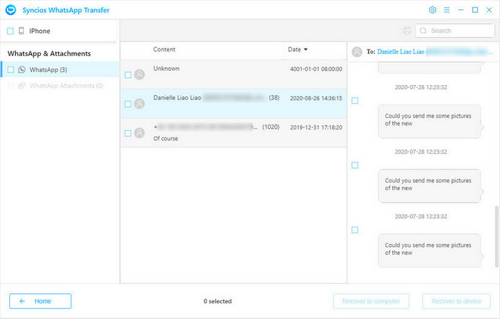Screen dimensions: 500x319
Task: Select the Unknown conversation row
Action: pos(234,74)
